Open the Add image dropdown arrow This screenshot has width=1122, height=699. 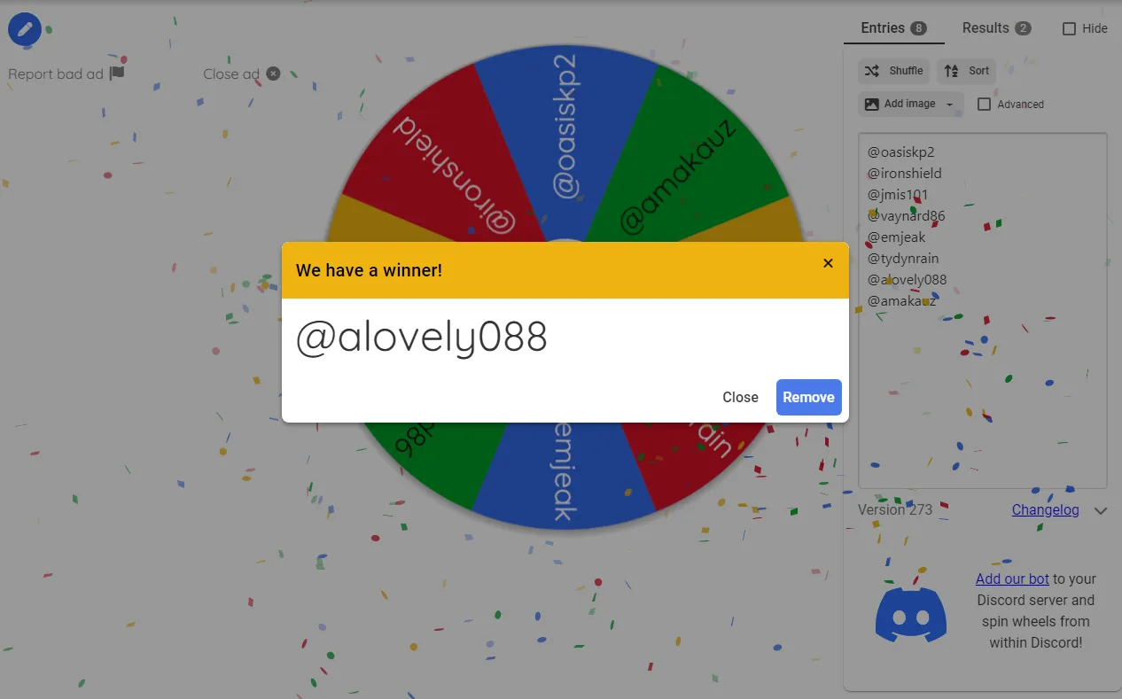[951, 105]
